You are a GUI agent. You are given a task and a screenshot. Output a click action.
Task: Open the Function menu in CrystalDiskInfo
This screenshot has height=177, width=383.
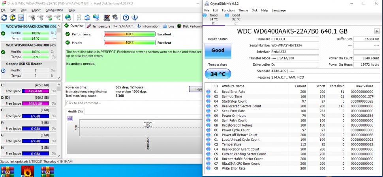pos(228,11)
